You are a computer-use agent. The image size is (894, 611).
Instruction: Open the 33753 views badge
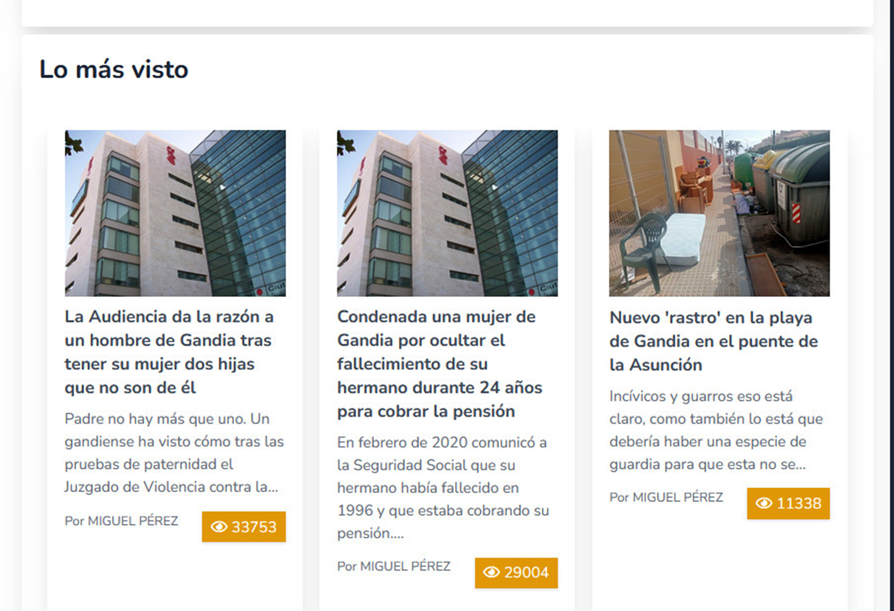click(244, 527)
